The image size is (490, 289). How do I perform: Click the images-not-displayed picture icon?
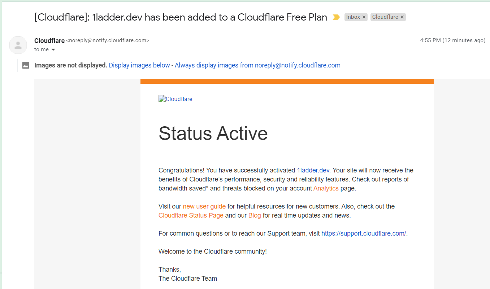coord(26,65)
